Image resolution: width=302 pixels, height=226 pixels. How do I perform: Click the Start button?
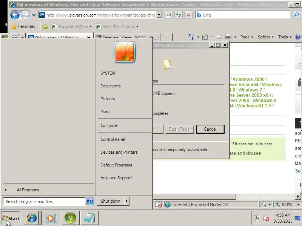tap(11, 218)
